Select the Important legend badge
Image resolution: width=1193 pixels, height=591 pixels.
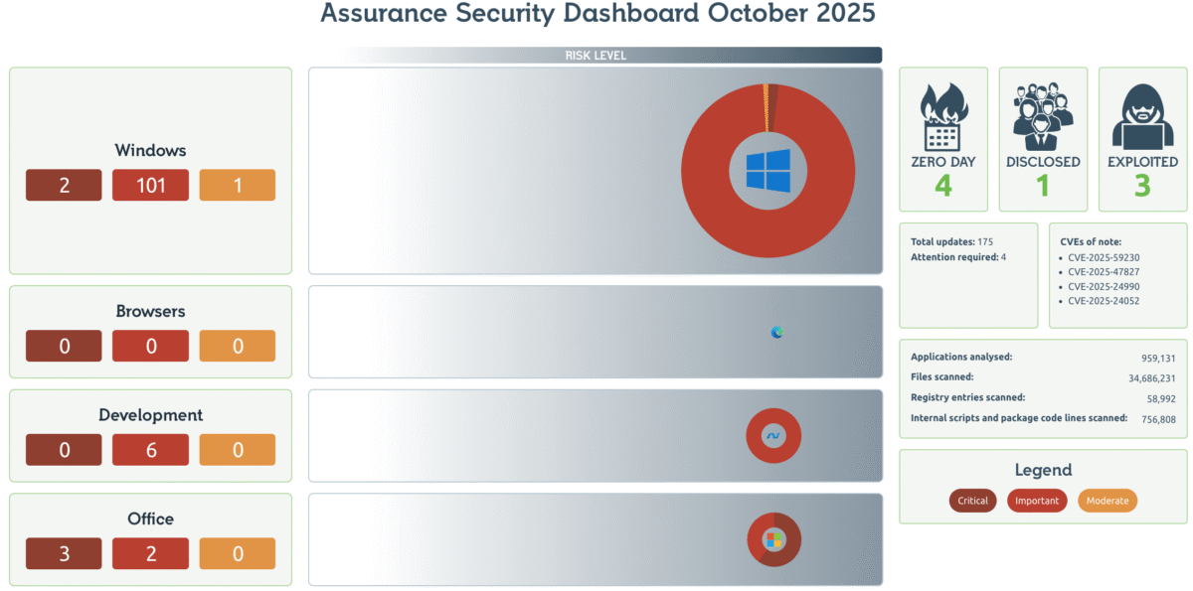coord(1037,501)
